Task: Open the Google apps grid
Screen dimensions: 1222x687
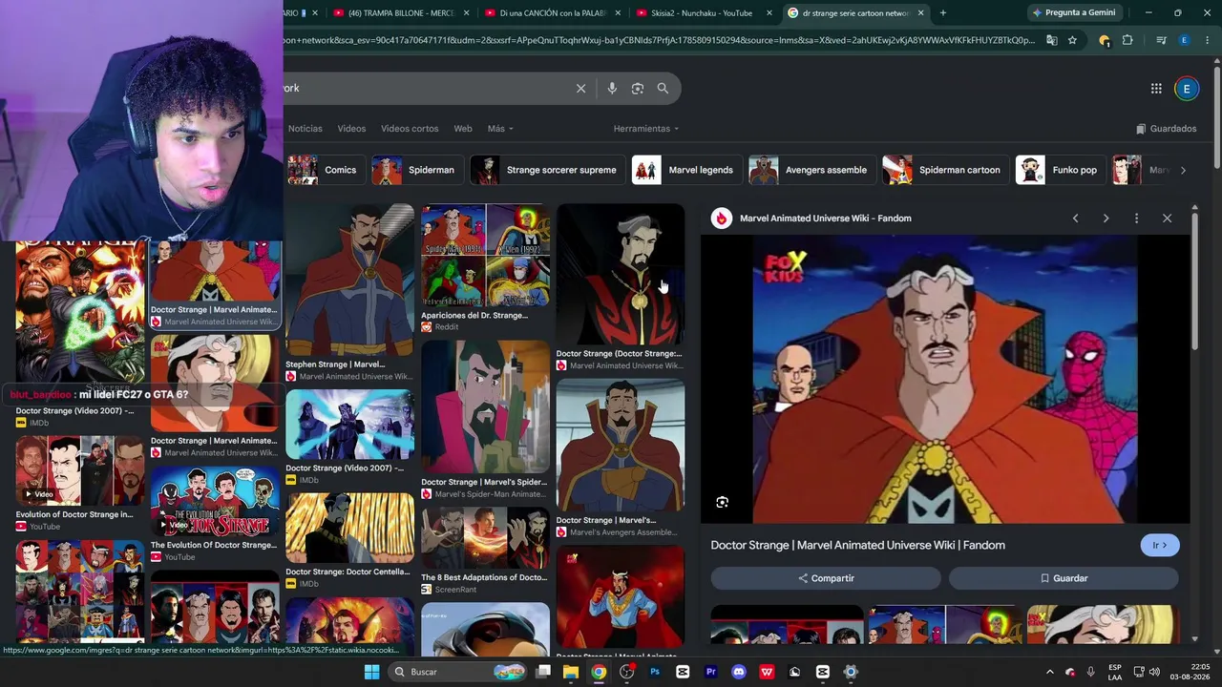Action: point(1156,89)
